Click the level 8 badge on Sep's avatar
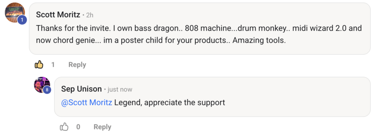374x133 pixels. coord(47,90)
